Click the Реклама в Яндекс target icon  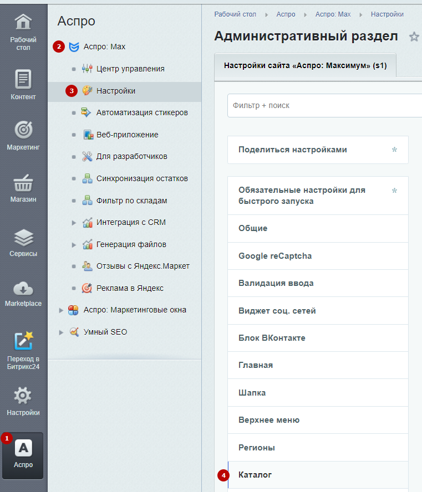click(x=87, y=288)
